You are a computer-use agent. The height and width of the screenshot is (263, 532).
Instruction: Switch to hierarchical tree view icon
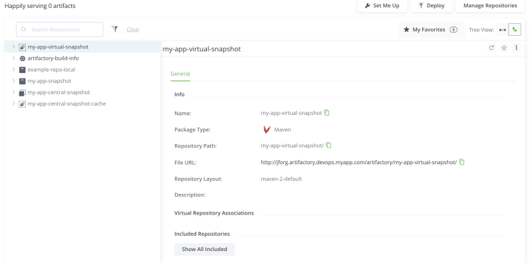pos(515,30)
